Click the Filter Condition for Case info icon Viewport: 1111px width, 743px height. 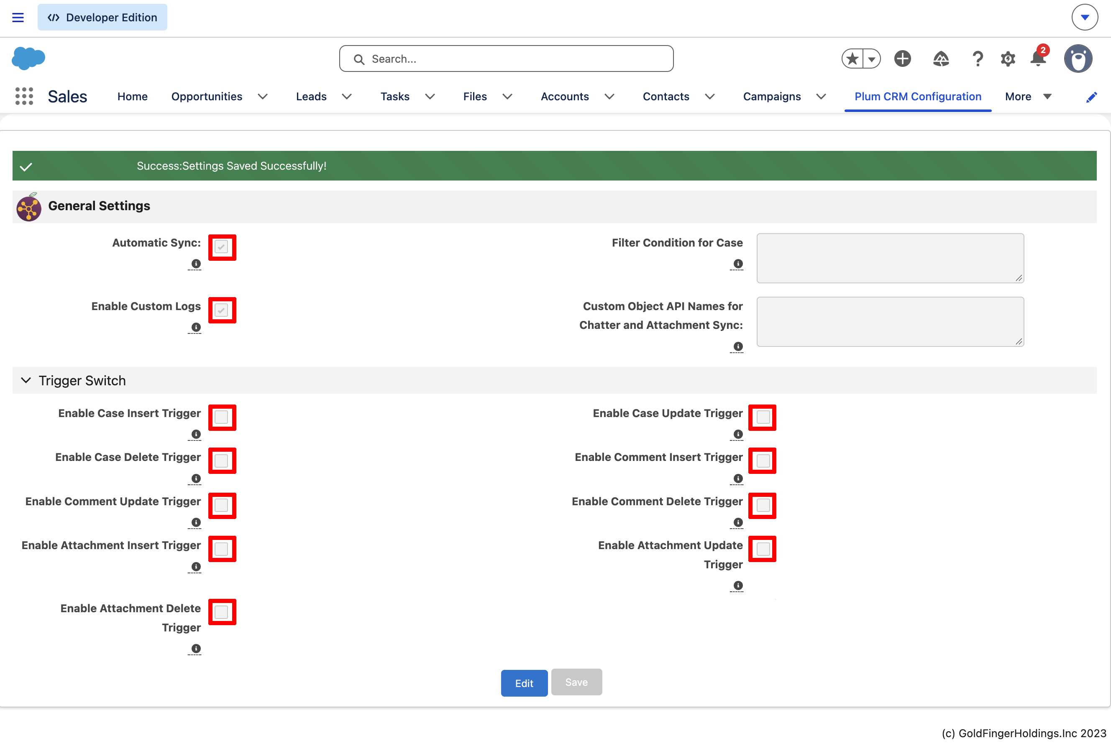coord(738,263)
